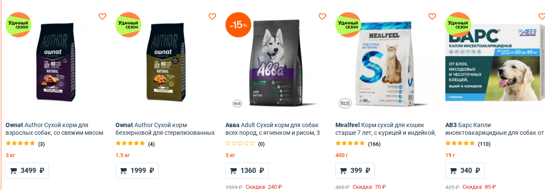
Task: Open Ownat Author dry food for adult dogs
Action: pos(55,129)
